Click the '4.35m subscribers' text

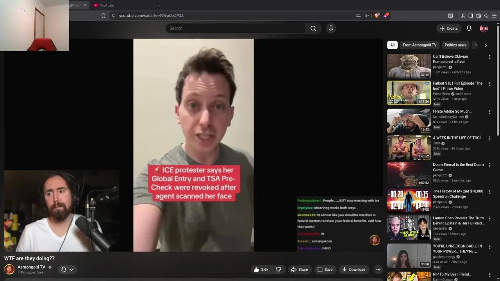coord(30,272)
